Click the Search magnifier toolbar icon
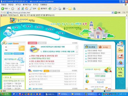The height and width of the screenshot is (96, 128). point(31,8)
